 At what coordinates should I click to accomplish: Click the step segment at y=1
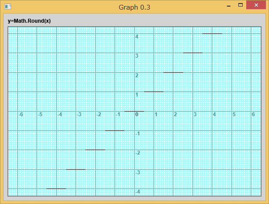[x=154, y=92]
